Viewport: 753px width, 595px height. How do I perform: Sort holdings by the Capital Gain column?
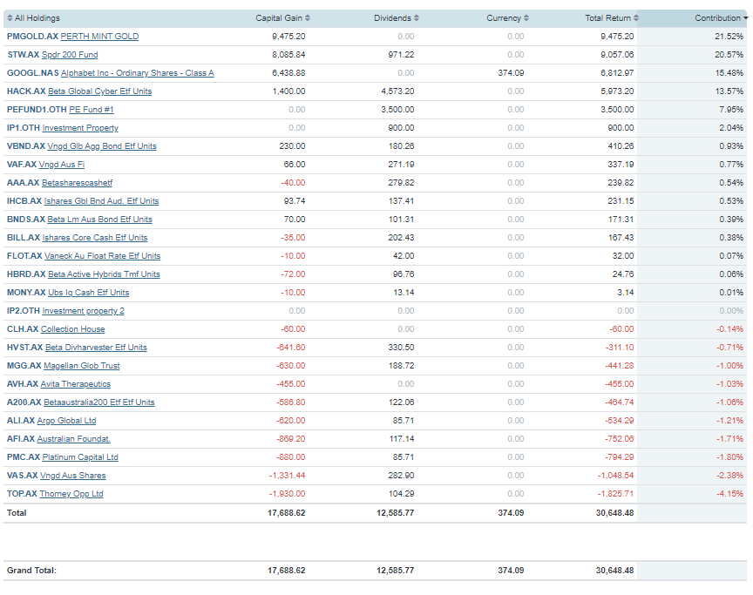click(279, 17)
